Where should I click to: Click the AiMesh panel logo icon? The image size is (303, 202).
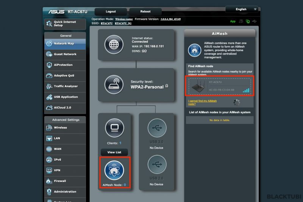point(194,50)
